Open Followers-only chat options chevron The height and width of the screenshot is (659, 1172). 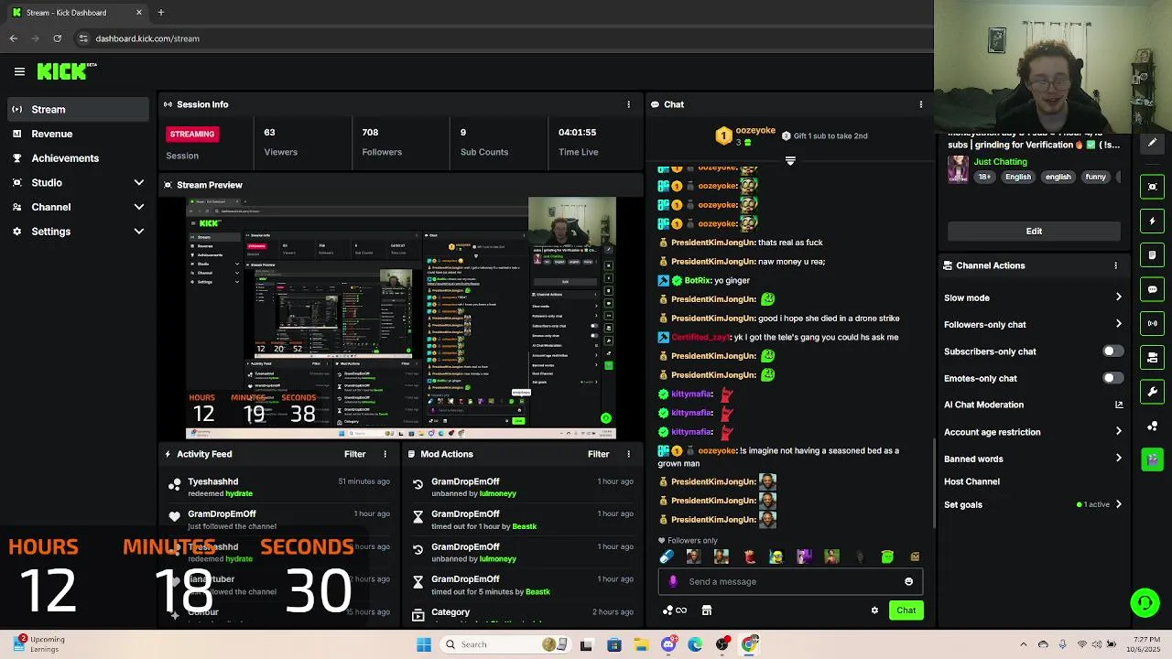[x=1118, y=324]
